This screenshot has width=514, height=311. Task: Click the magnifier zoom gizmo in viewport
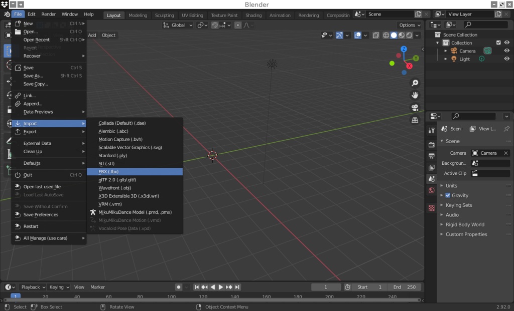pyautogui.click(x=415, y=83)
